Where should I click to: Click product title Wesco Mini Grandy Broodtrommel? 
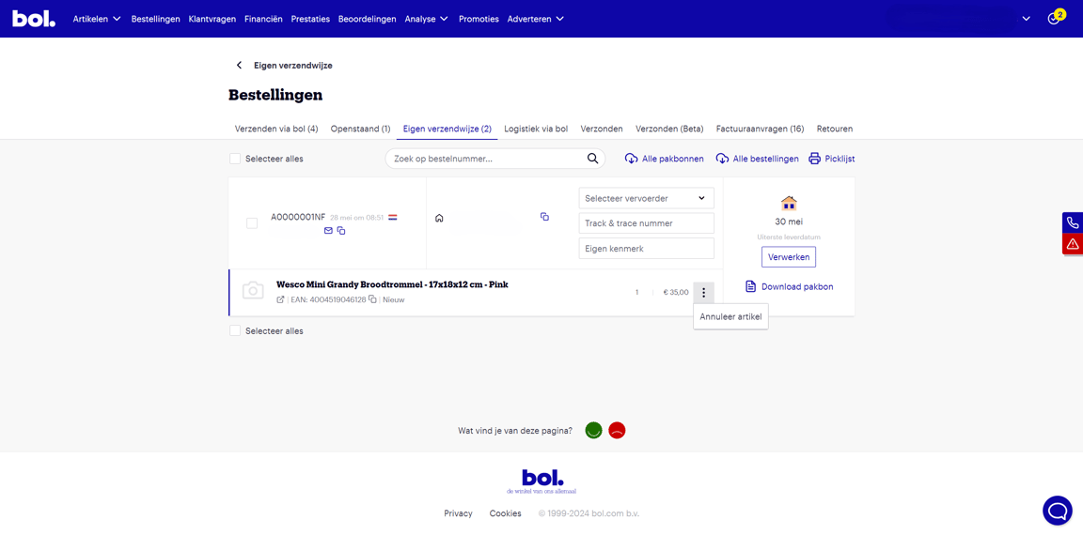pyautogui.click(x=392, y=284)
